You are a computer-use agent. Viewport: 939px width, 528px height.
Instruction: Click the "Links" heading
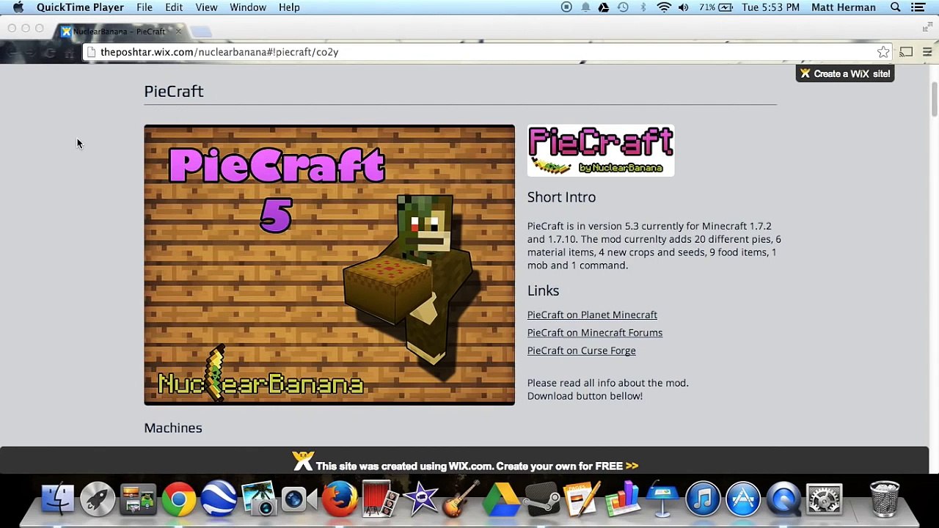tap(543, 291)
